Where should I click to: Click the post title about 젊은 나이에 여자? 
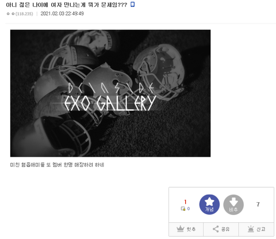click(x=66, y=5)
